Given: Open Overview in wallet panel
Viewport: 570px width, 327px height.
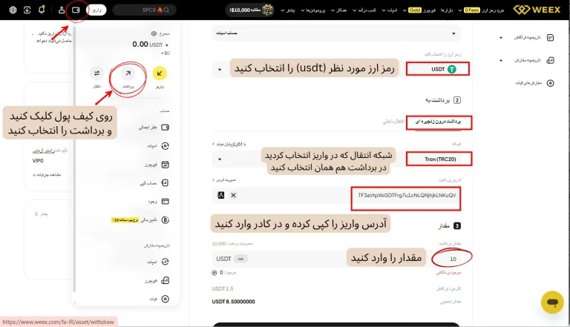Looking at the screenshot, I should coord(154,128).
